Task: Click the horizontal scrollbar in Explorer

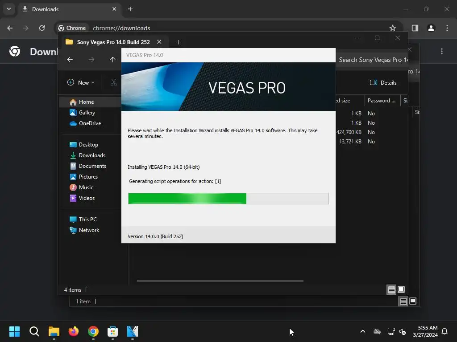Action: click(220, 281)
